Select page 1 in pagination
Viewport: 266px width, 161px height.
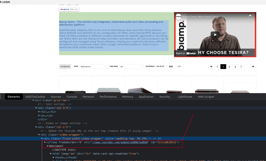[x=223, y=66]
